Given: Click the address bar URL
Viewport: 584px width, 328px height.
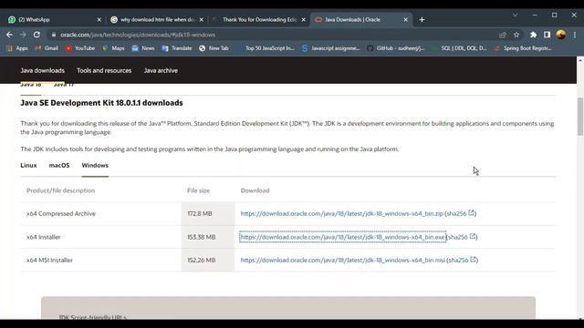Looking at the screenshot, I should click(x=138, y=35).
